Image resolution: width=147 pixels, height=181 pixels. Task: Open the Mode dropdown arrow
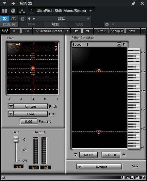click(x=79, y=167)
